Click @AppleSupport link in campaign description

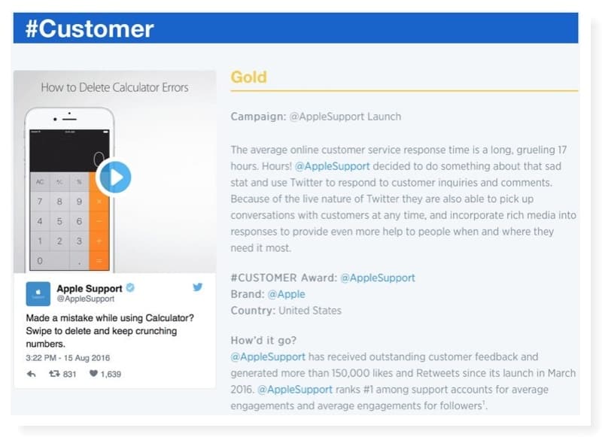coord(333,166)
